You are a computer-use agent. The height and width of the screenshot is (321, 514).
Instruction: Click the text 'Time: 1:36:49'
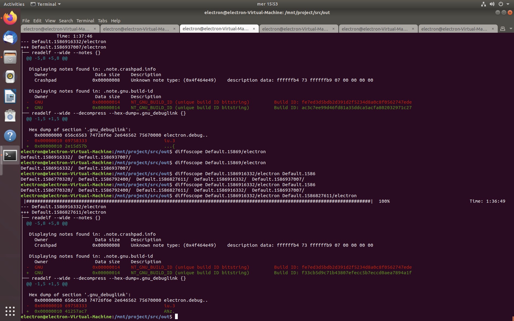[487, 201]
